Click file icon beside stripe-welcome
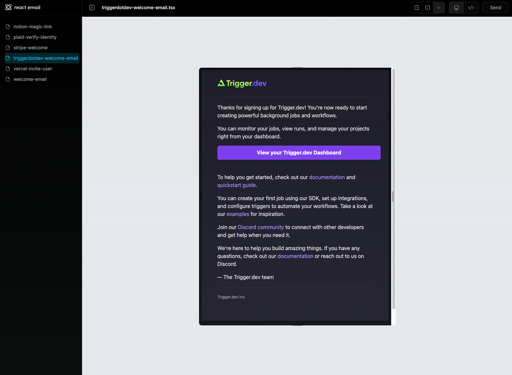Screen dimensions: 512x375 8,48
